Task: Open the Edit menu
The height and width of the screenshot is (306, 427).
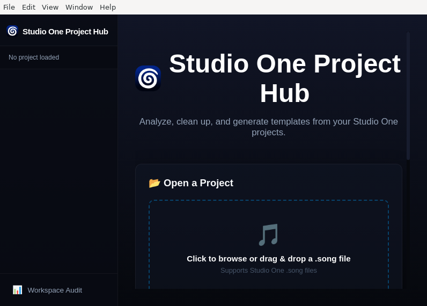Action: click(28, 7)
